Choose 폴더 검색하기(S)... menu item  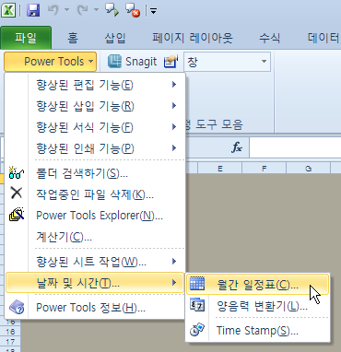(95, 173)
